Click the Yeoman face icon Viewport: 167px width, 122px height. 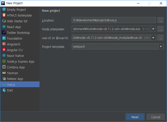[4, 73]
